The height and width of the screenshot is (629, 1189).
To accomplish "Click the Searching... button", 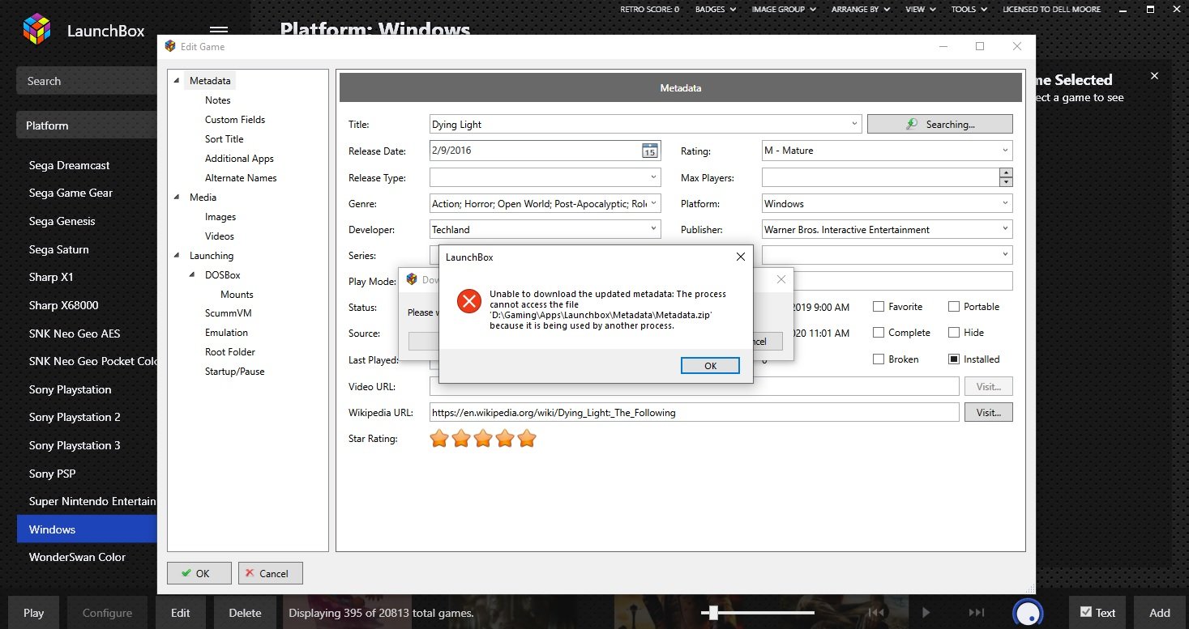I will [939, 124].
